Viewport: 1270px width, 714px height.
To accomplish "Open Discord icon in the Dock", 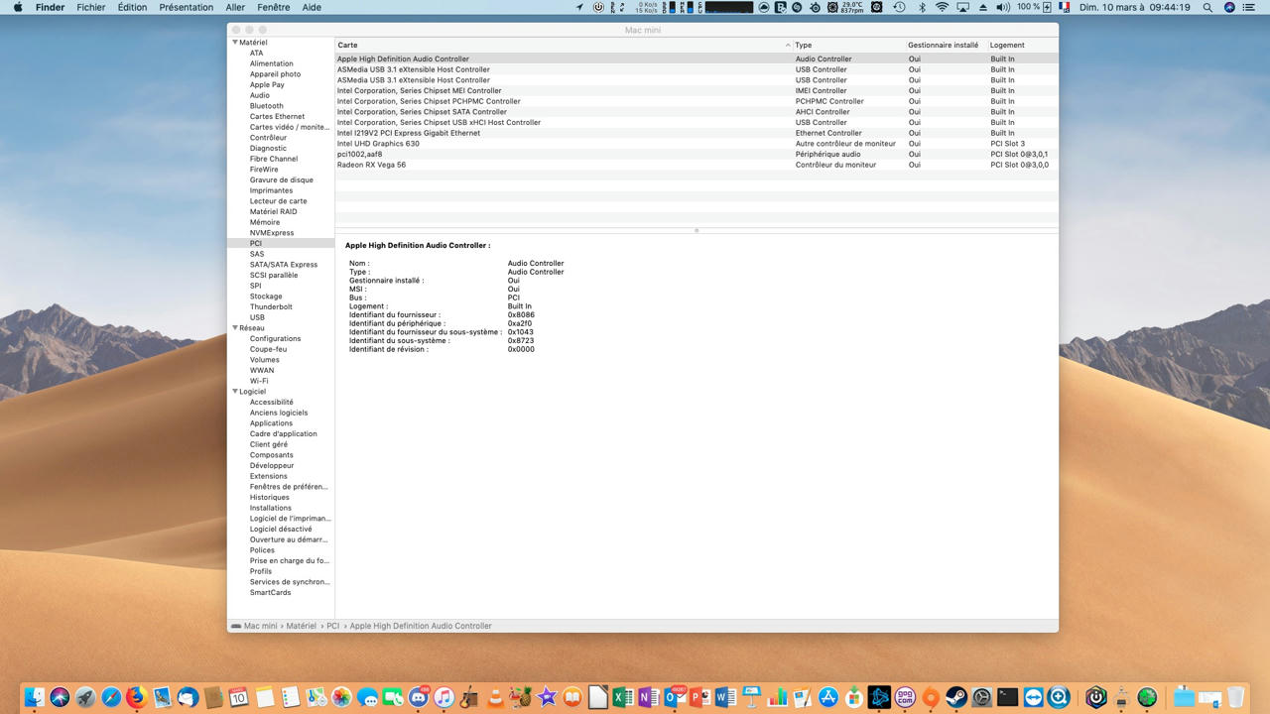I will (x=419, y=697).
